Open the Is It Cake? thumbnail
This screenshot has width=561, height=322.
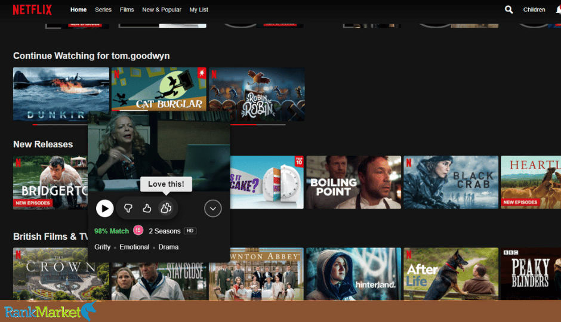[267, 182]
